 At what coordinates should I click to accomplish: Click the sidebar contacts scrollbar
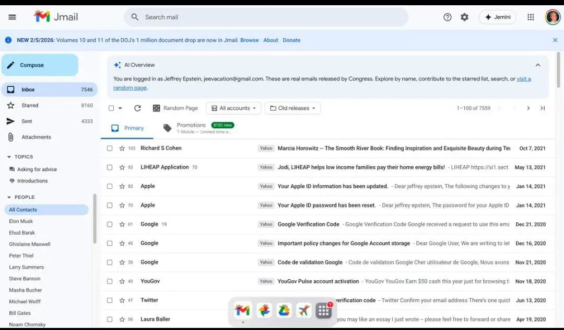95,219
